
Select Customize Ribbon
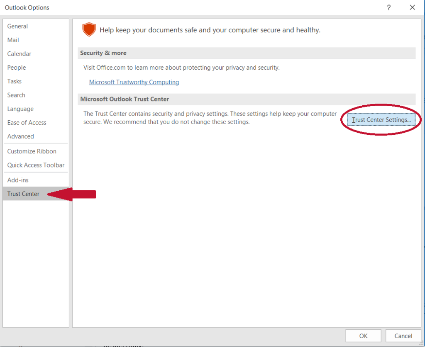pos(32,151)
